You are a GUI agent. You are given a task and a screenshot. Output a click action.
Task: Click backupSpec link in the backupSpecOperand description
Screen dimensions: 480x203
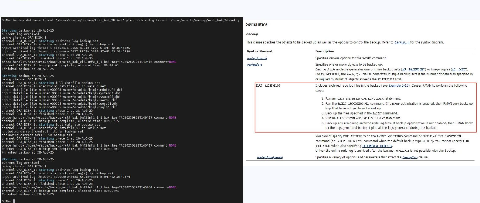pos(410,157)
